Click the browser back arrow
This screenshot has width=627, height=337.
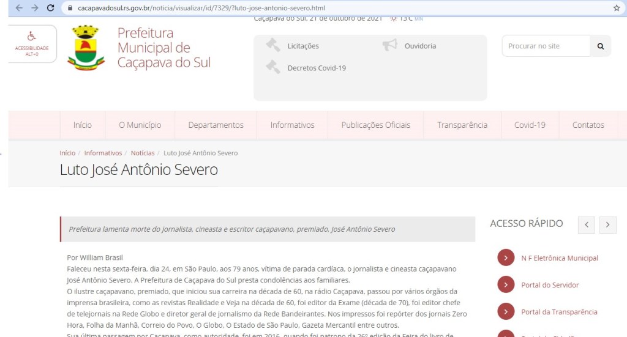tap(18, 8)
